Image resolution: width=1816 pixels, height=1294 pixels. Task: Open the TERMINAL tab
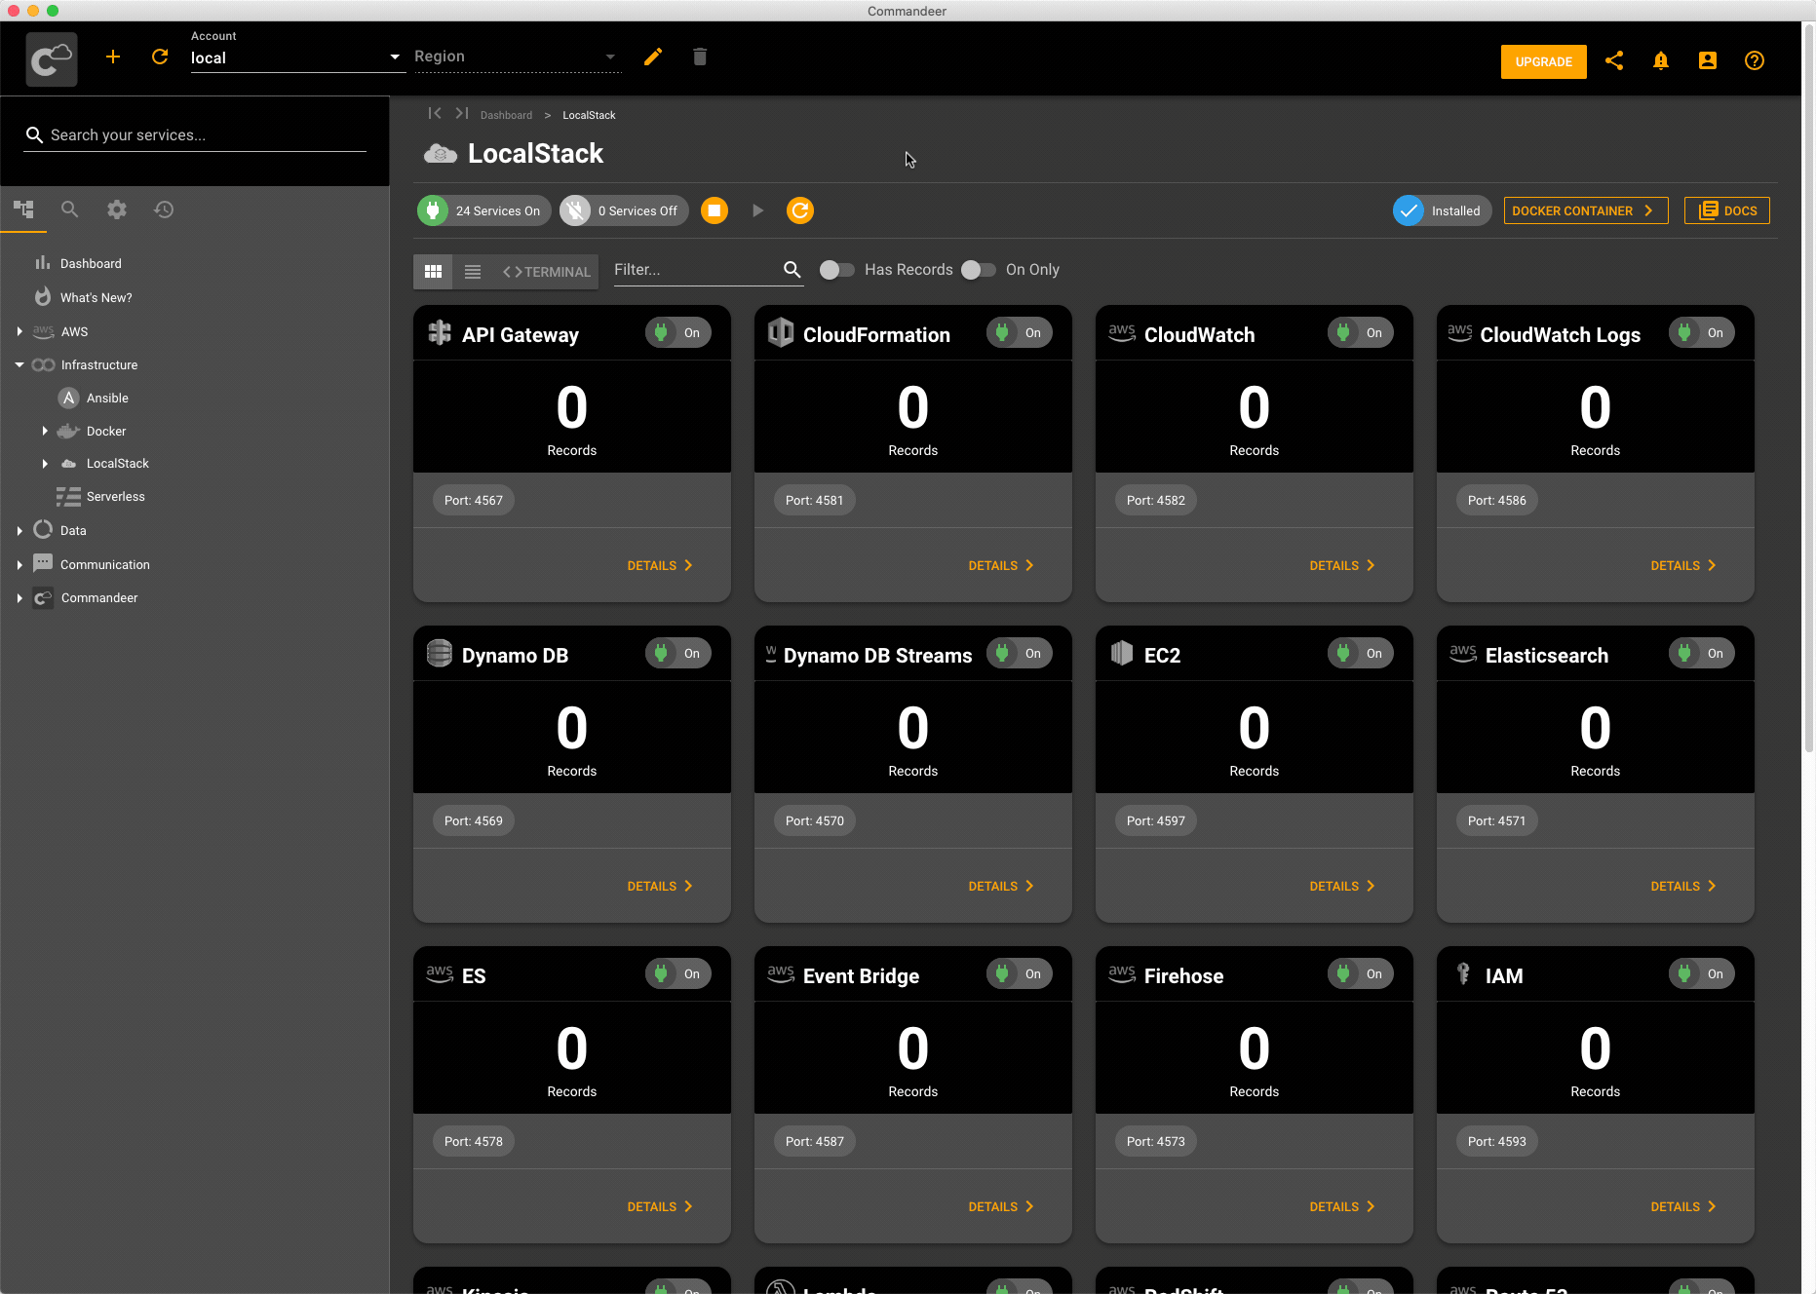coord(546,271)
